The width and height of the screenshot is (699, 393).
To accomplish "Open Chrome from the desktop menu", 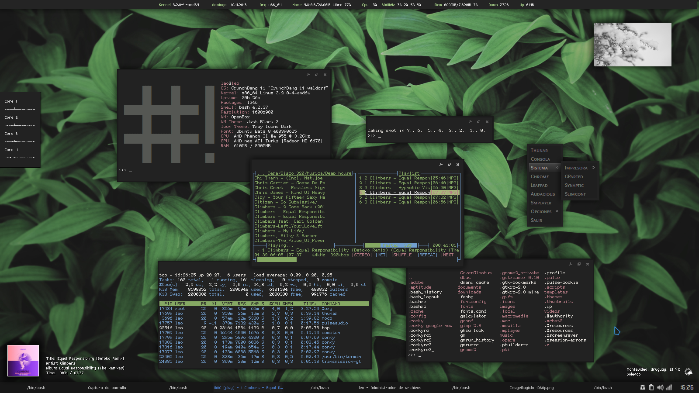I will (540, 176).
